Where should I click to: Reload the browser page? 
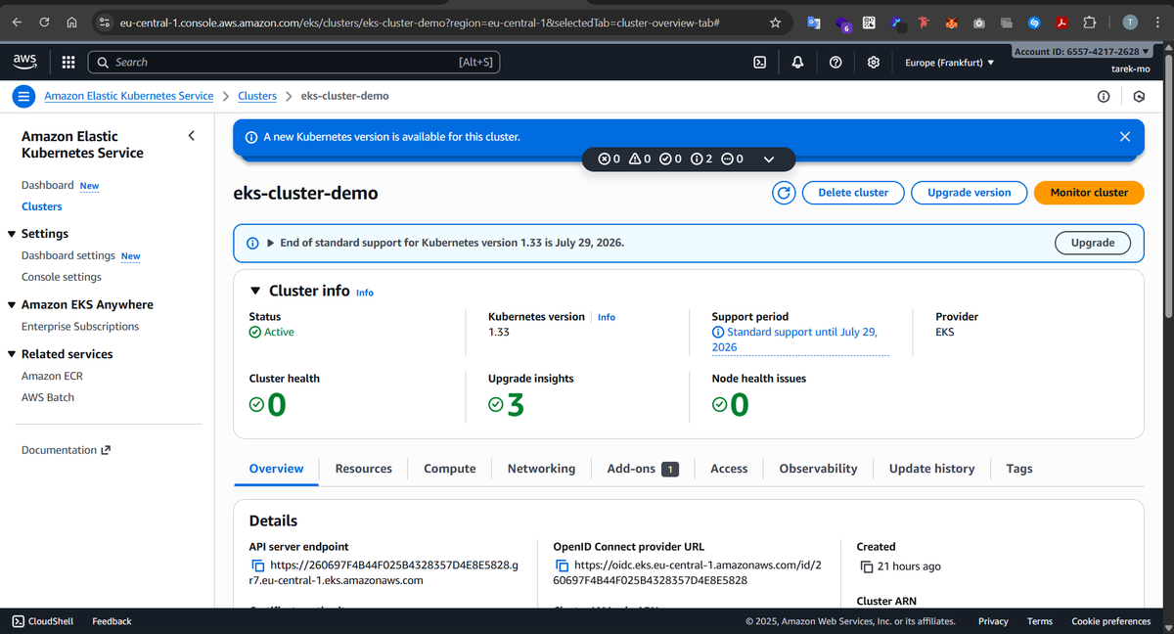[x=45, y=22]
